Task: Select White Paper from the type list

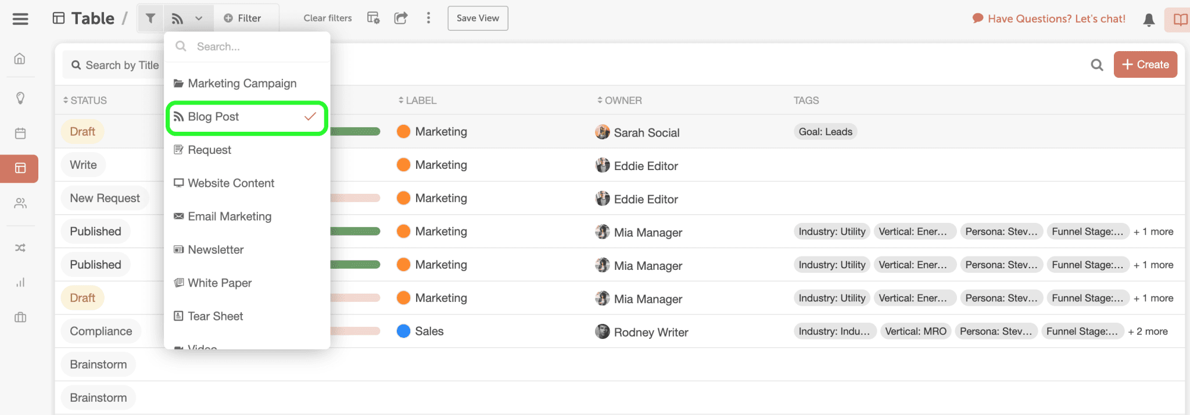Action: click(220, 283)
